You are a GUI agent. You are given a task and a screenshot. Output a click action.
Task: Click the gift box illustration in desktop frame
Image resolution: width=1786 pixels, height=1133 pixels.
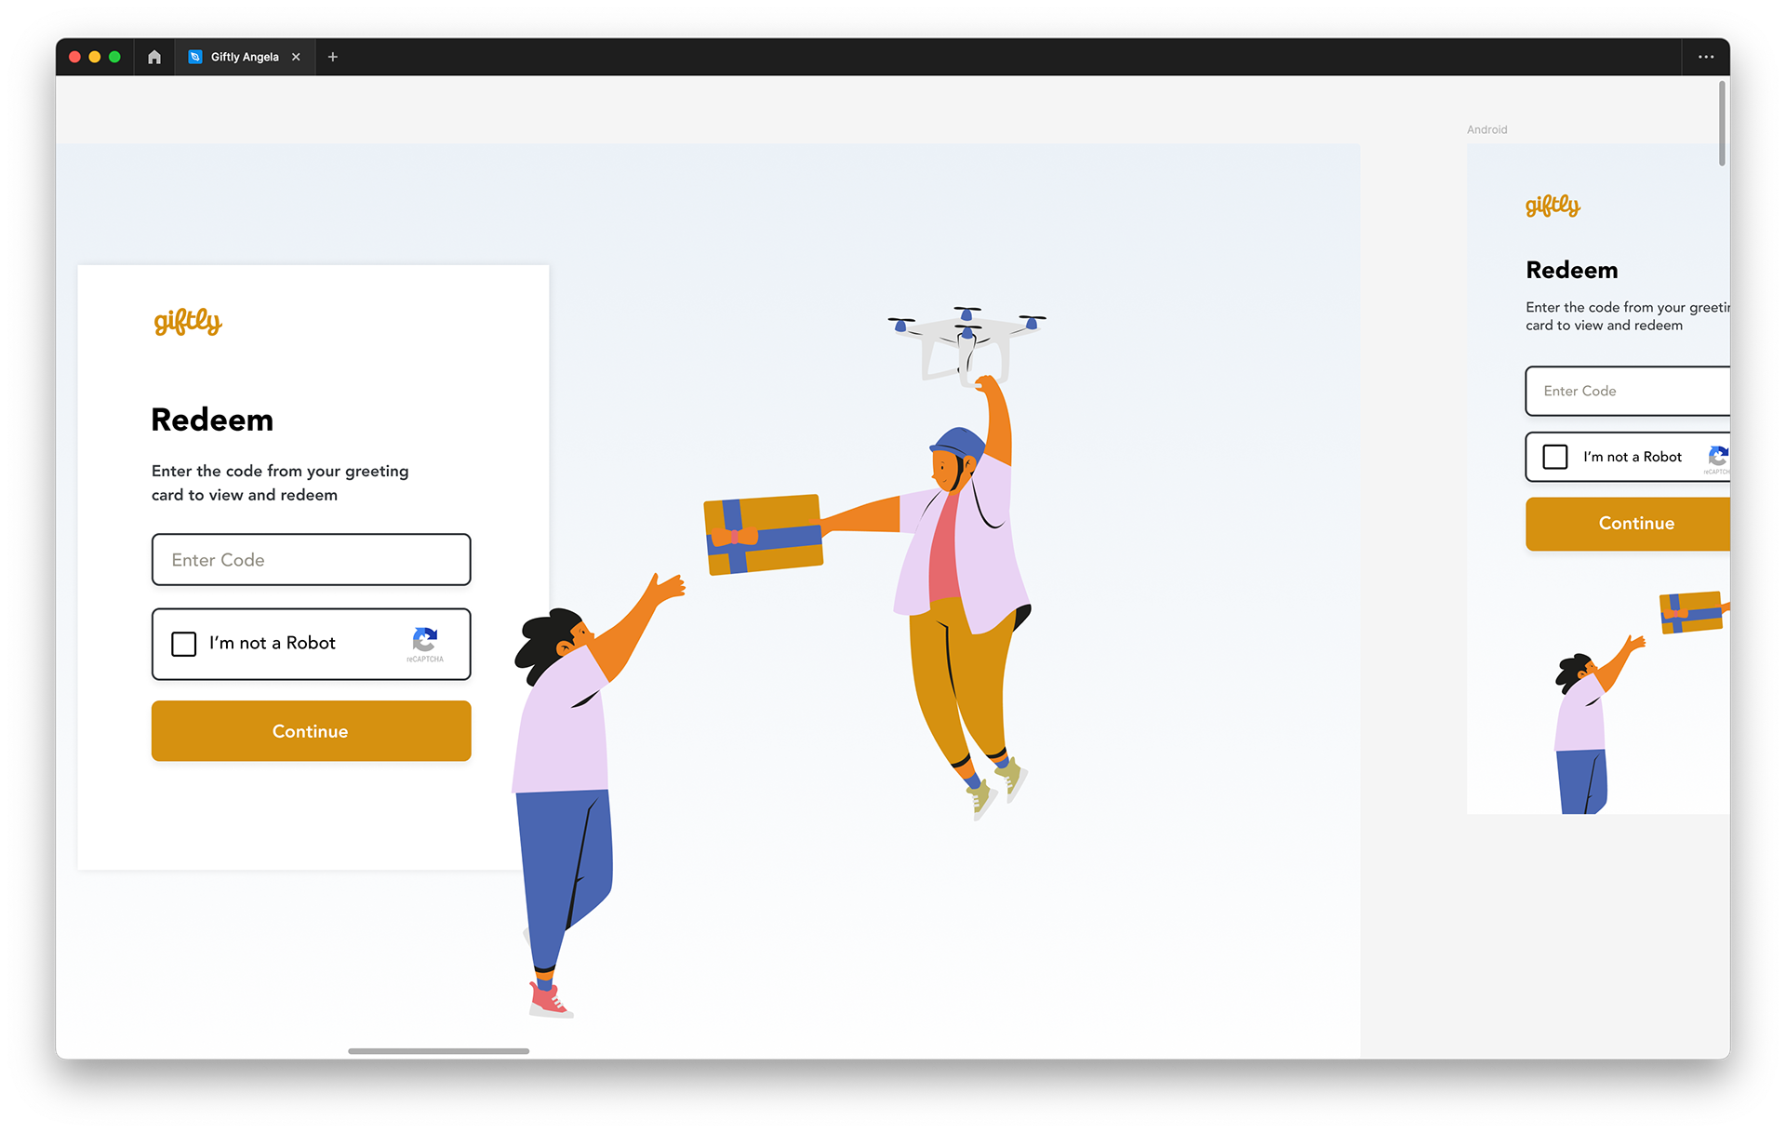pyautogui.click(x=764, y=535)
